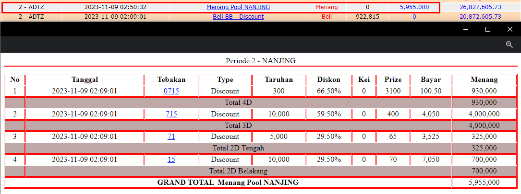Minimize the popup window

466,29
